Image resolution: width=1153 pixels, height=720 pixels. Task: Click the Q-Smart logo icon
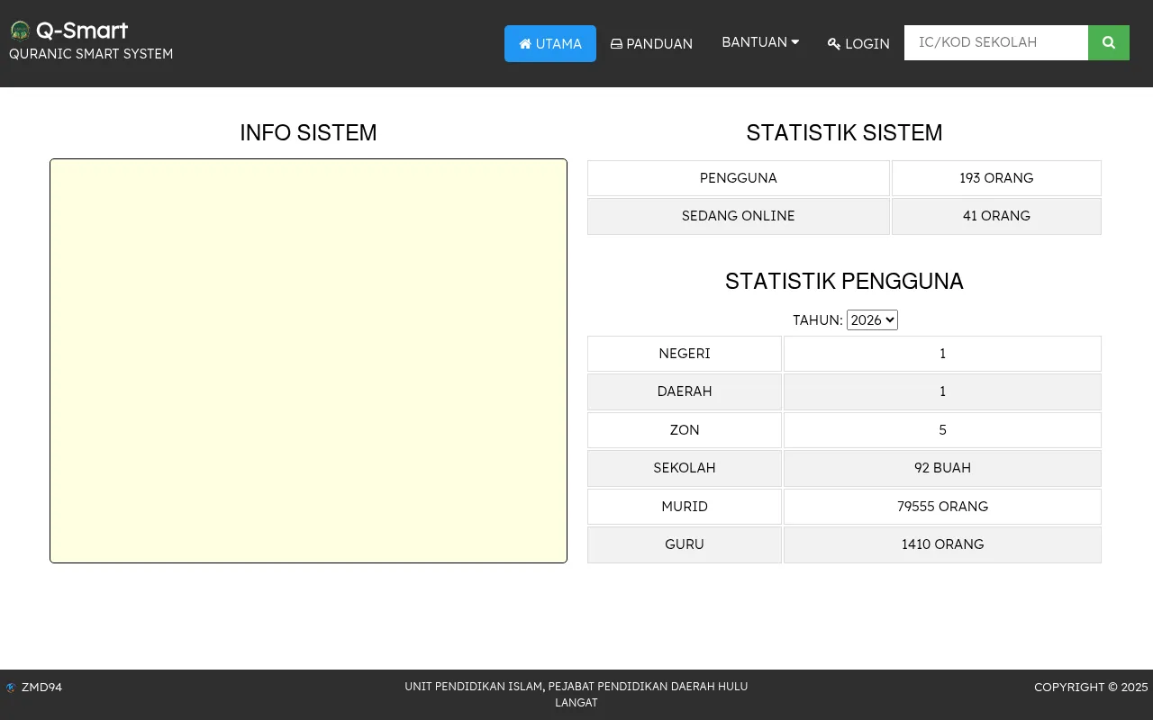click(20, 31)
